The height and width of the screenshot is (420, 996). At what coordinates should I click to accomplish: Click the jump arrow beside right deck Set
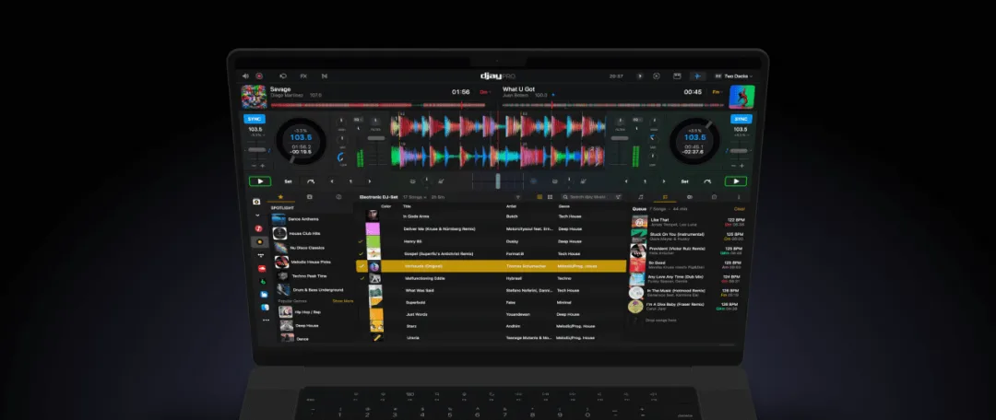point(707,181)
